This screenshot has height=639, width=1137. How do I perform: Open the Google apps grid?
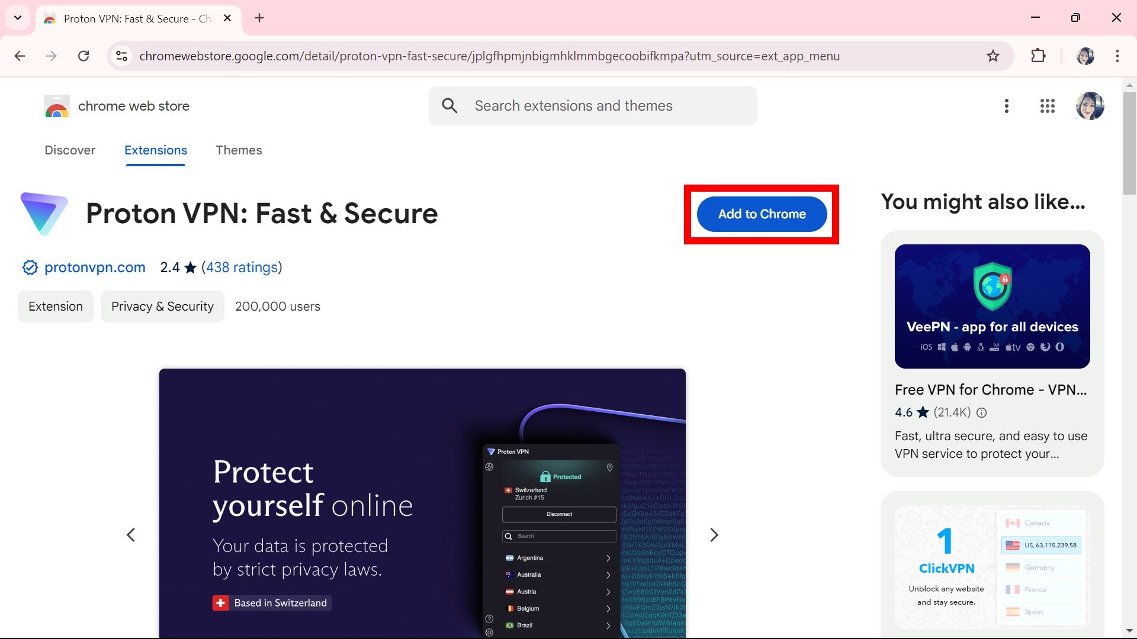click(x=1048, y=106)
